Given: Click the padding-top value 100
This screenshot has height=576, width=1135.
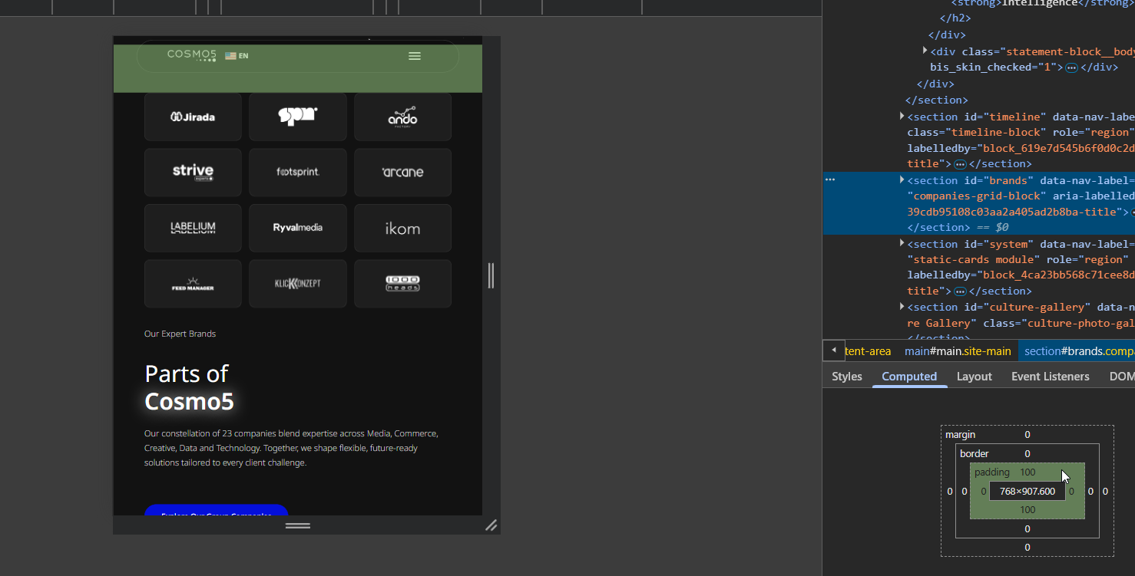Looking at the screenshot, I should point(1027,472).
